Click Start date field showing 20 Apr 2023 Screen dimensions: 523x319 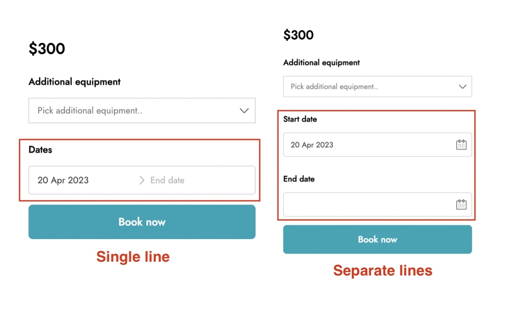377,145
